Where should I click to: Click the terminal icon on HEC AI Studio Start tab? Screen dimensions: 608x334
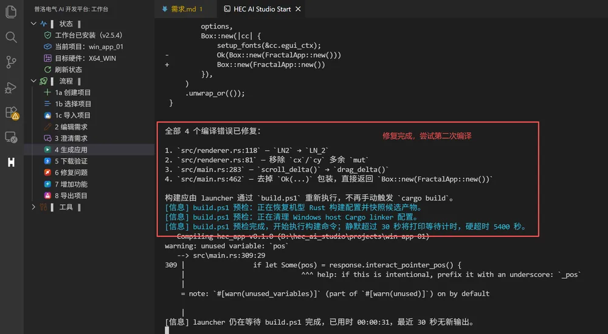click(x=227, y=9)
